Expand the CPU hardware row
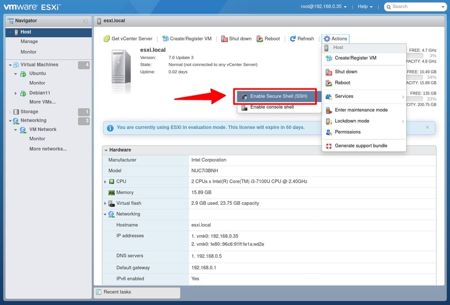The width and height of the screenshot is (450, 305). 105,182
